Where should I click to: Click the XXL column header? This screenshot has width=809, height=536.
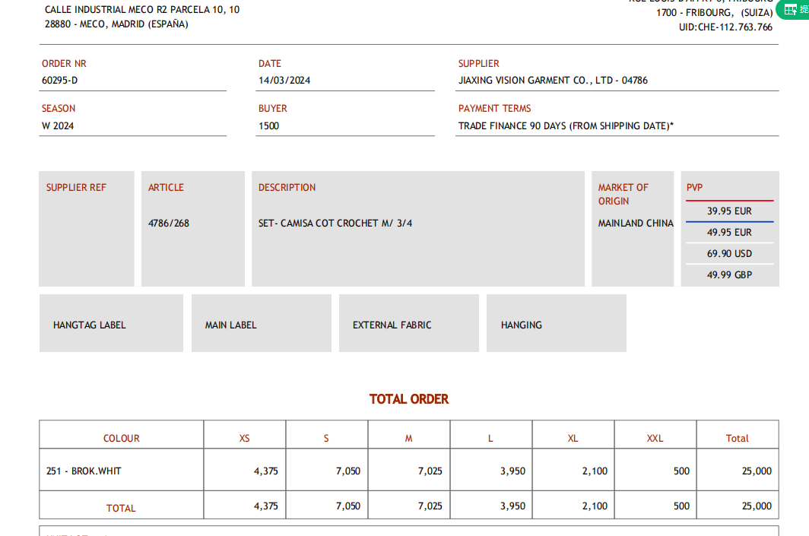(655, 439)
